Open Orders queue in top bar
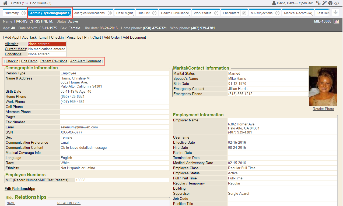 [19, 3]
